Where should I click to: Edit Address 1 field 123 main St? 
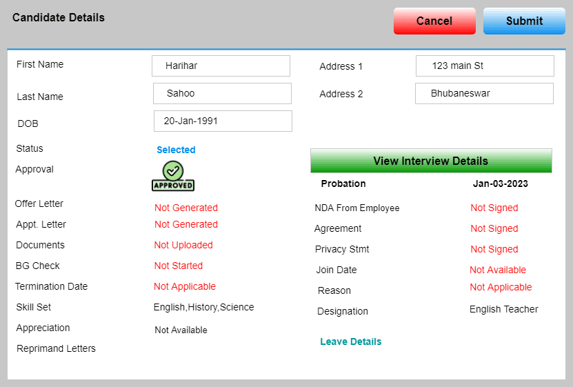485,66
